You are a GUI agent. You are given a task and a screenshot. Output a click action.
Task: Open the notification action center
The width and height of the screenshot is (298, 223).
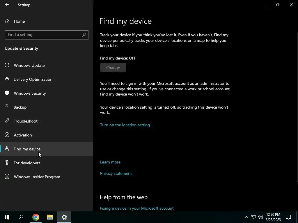[288, 217]
